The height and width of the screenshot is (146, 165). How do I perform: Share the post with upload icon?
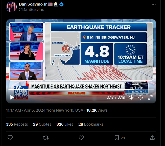152,138
